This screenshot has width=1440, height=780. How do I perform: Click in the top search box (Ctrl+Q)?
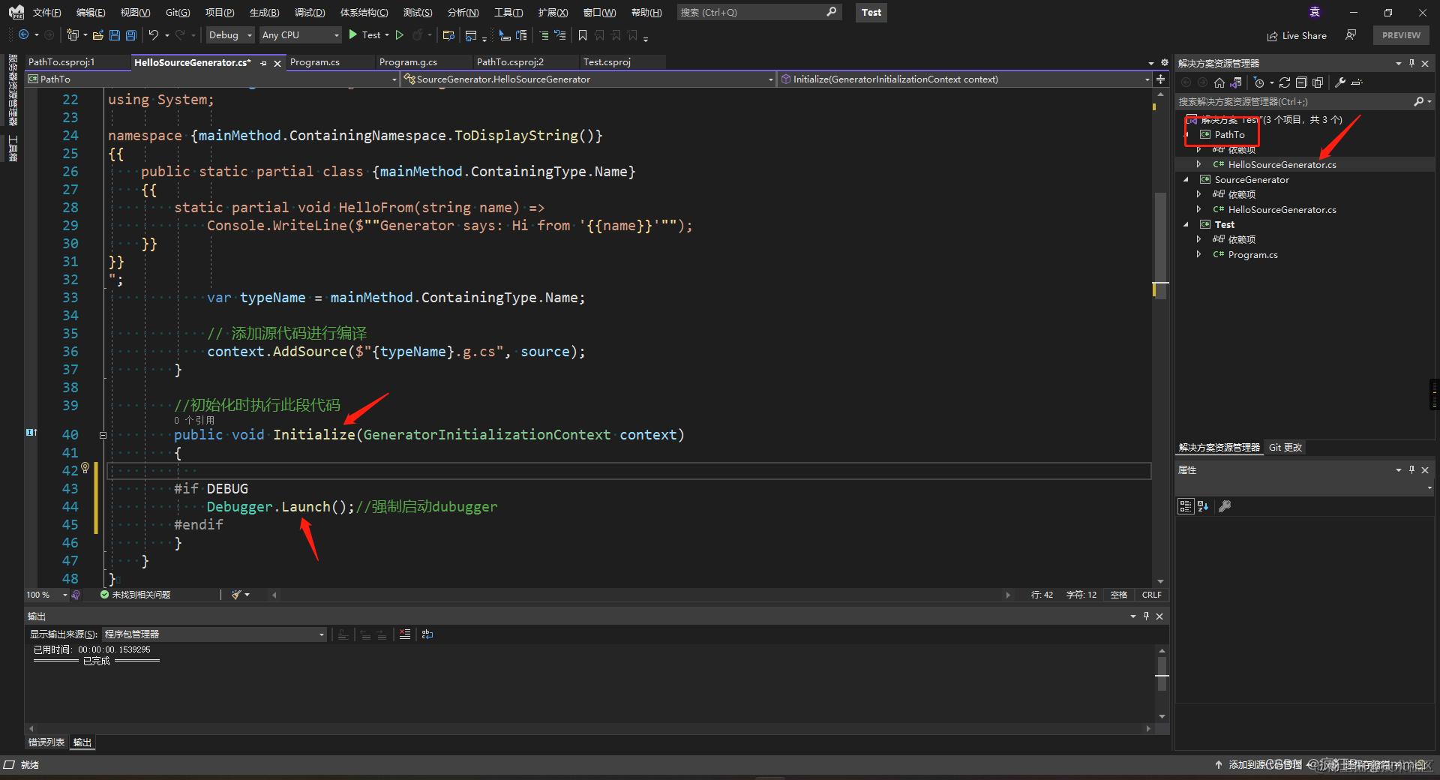coord(758,13)
